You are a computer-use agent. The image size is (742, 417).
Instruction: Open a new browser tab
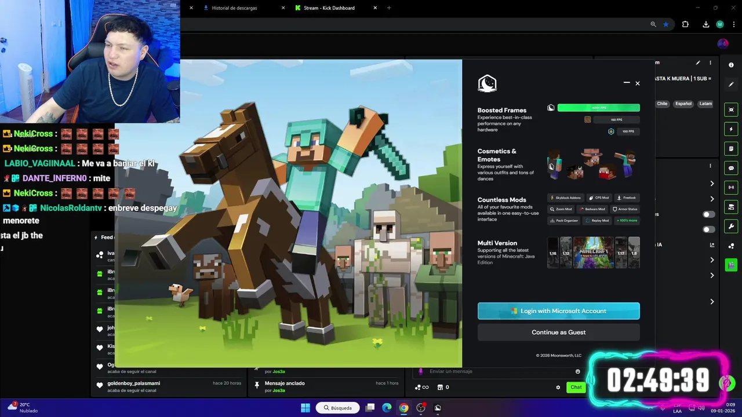point(389,8)
